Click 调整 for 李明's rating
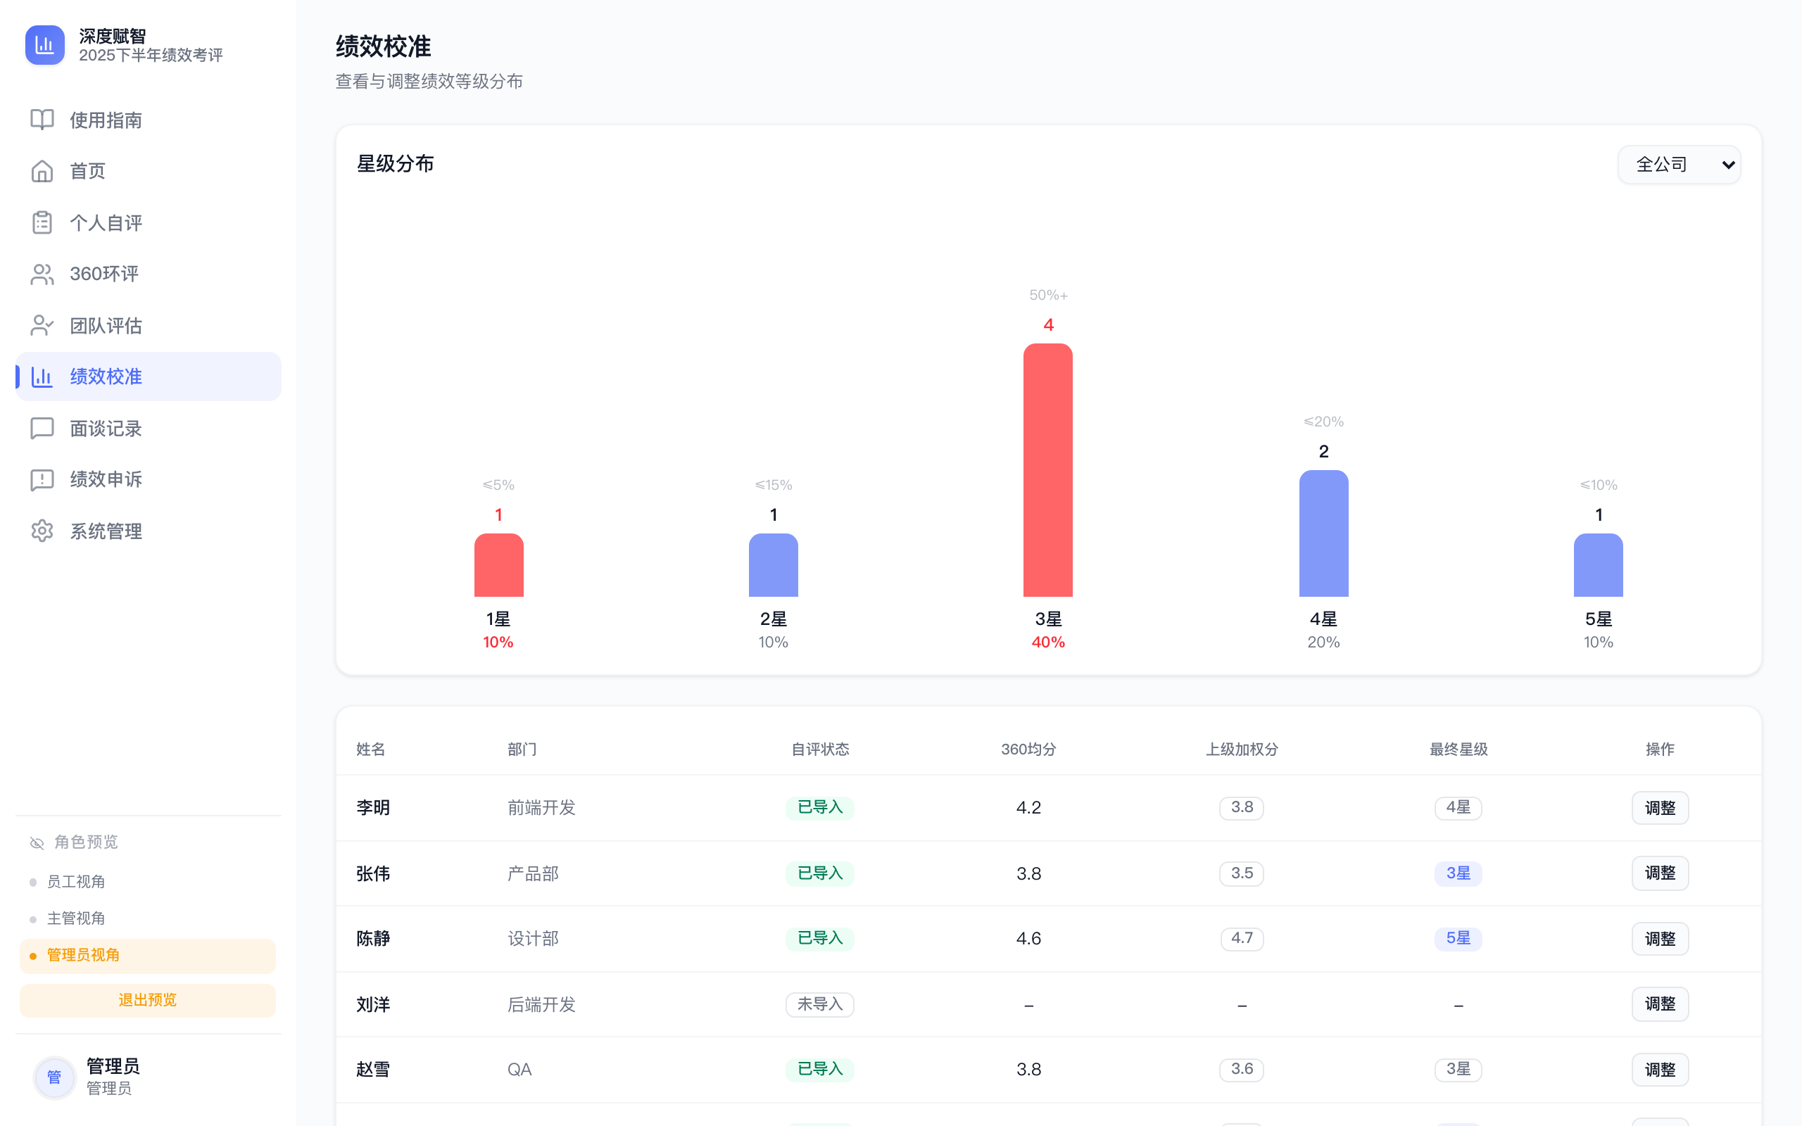The width and height of the screenshot is (1802, 1126). point(1660,807)
